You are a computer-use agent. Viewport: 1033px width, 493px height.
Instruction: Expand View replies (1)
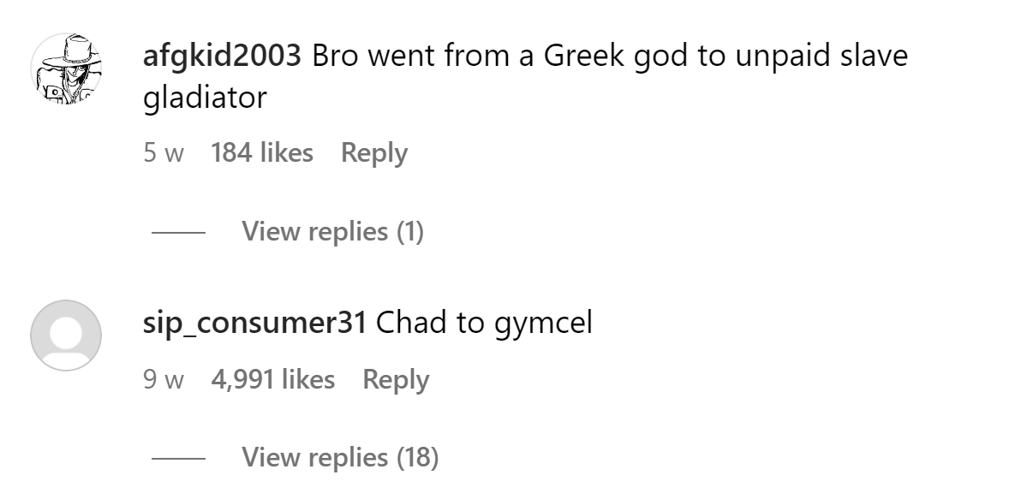click(x=332, y=231)
